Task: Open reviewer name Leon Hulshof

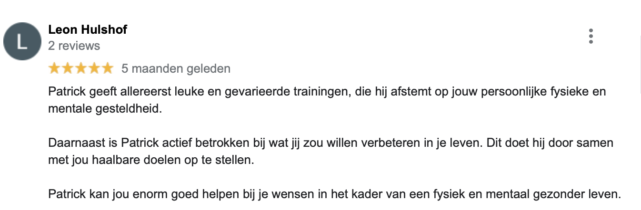Action: click(88, 30)
